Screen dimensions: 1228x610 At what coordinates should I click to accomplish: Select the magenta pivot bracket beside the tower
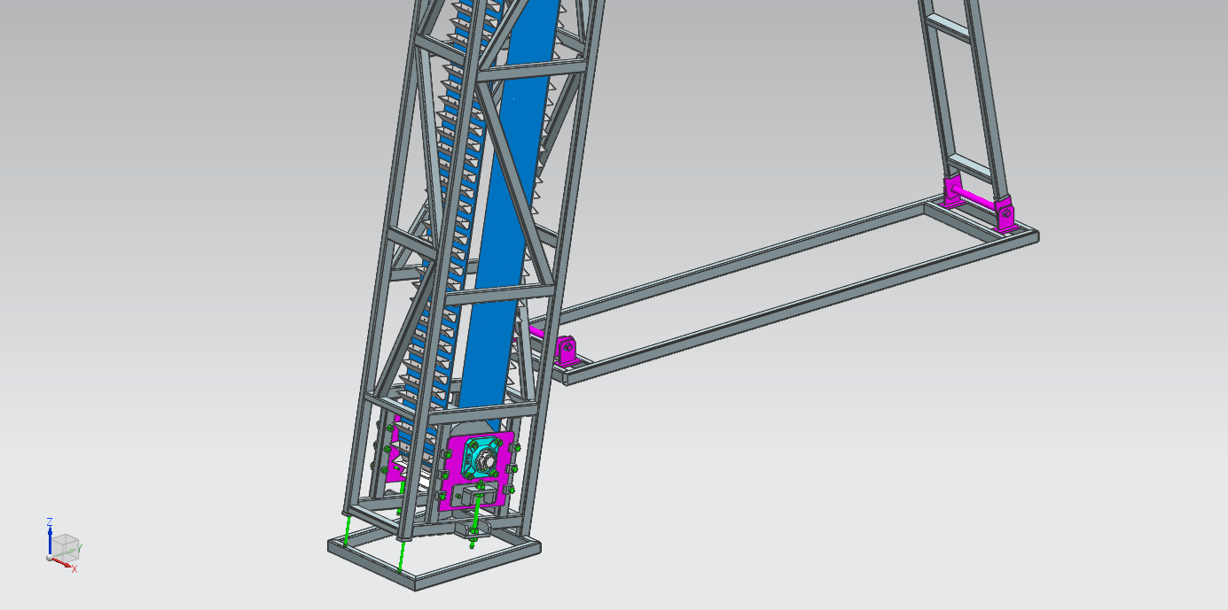pyautogui.click(x=567, y=351)
